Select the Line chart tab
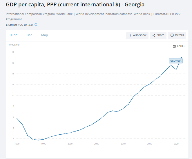Viewport: 192px width, 159px height. pyautogui.click(x=14, y=35)
